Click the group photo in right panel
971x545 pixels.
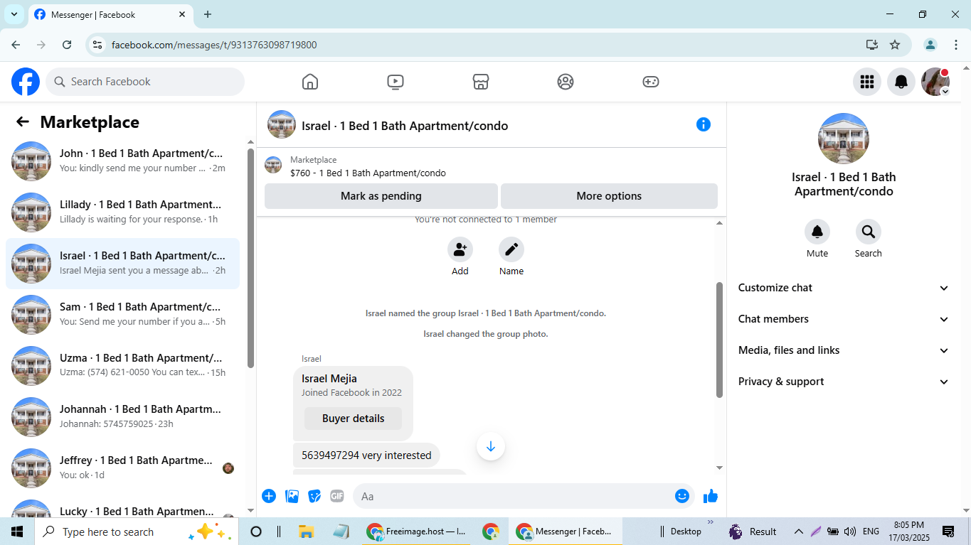tap(844, 139)
